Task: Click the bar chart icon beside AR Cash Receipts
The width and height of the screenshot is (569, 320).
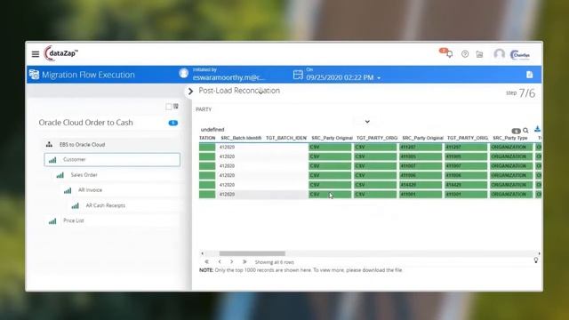Action: [75, 205]
